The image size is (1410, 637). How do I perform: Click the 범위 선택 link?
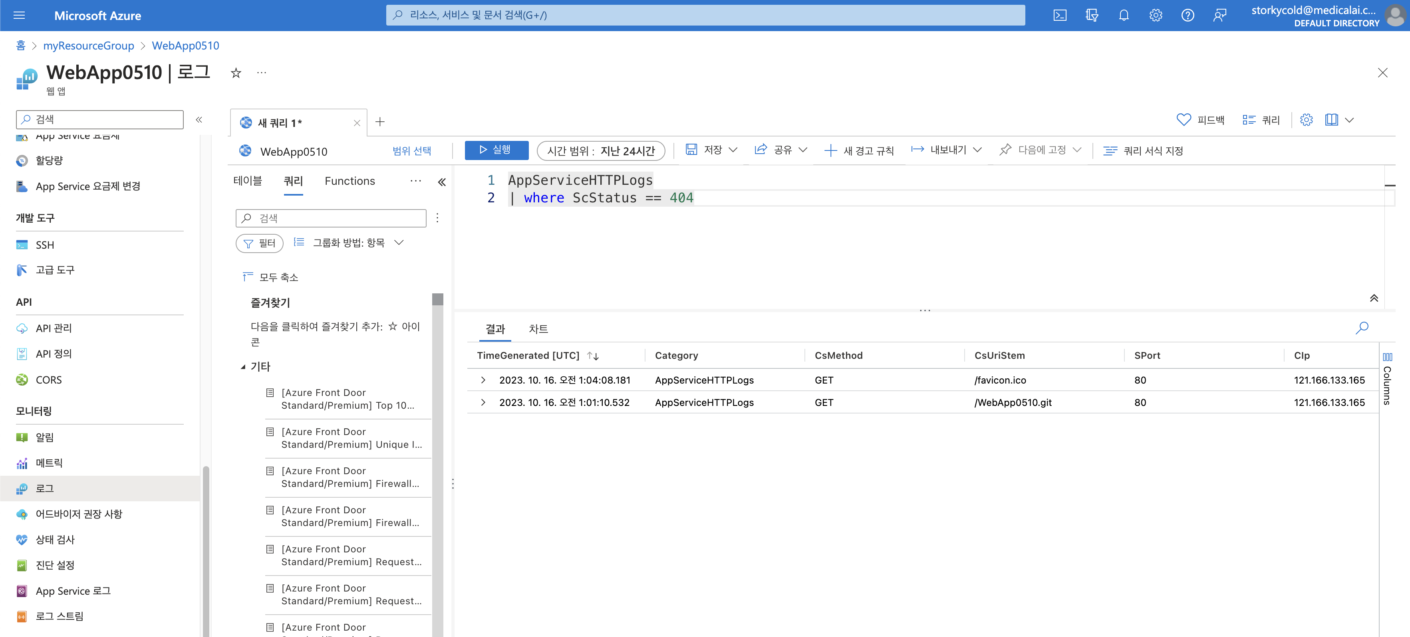click(x=411, y=151)
